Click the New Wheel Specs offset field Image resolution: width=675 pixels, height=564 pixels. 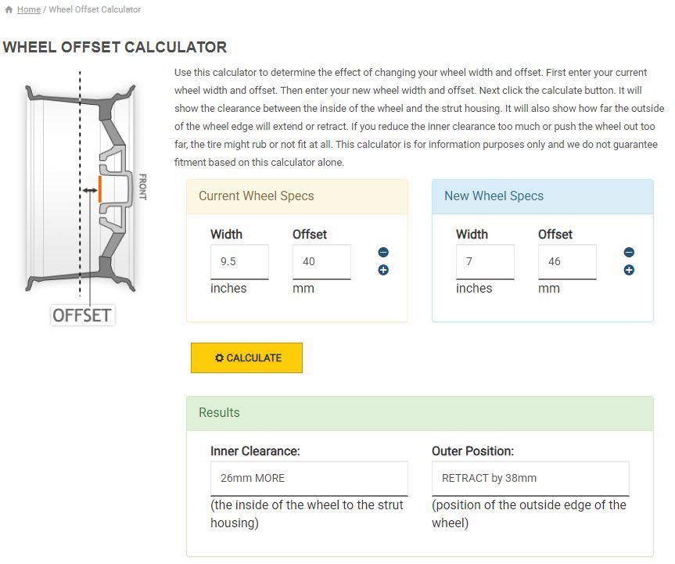567,262
